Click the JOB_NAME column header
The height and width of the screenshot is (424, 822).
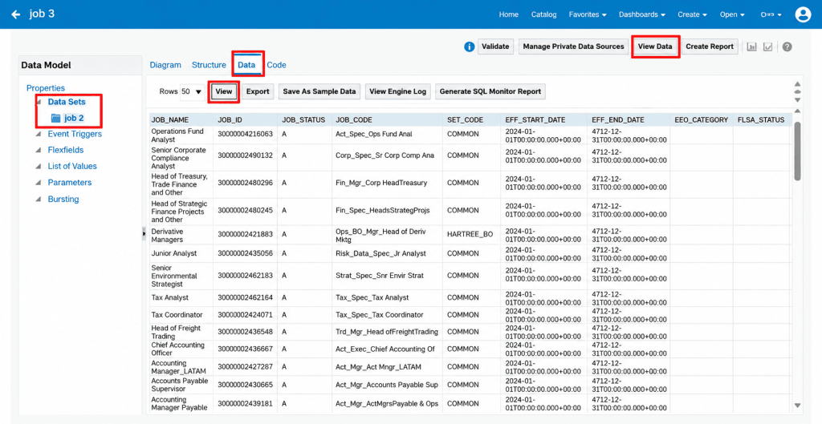(181, 120)
